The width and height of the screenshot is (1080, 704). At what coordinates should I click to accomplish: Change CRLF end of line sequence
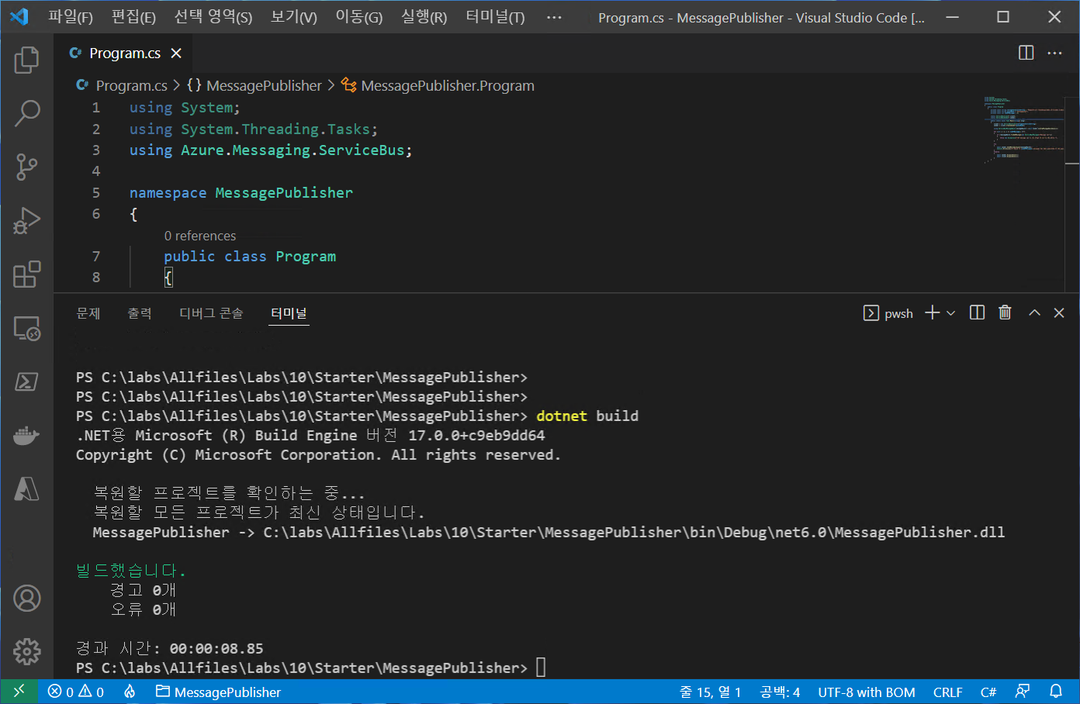947,692
